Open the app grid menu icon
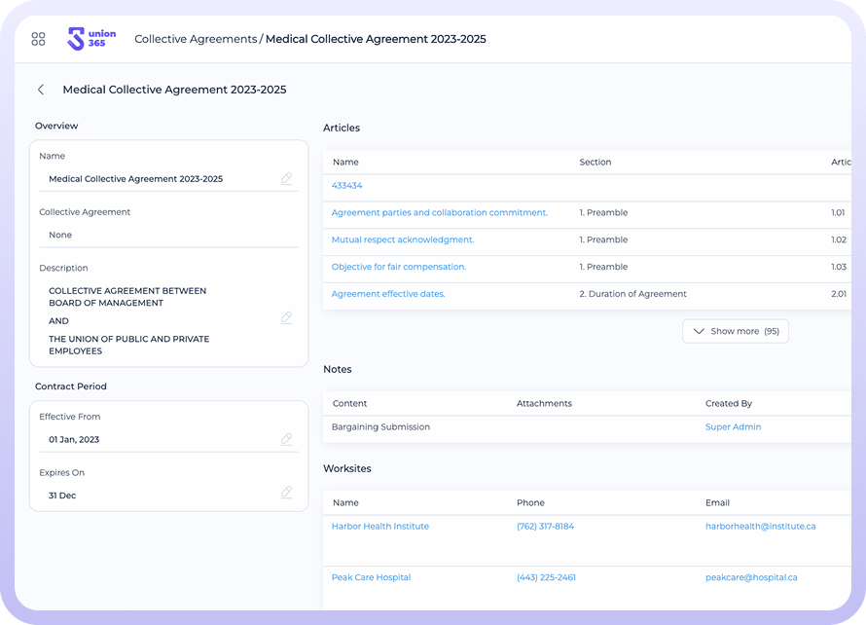The width and height of the screenshot is (866, 625). point(39,39)
